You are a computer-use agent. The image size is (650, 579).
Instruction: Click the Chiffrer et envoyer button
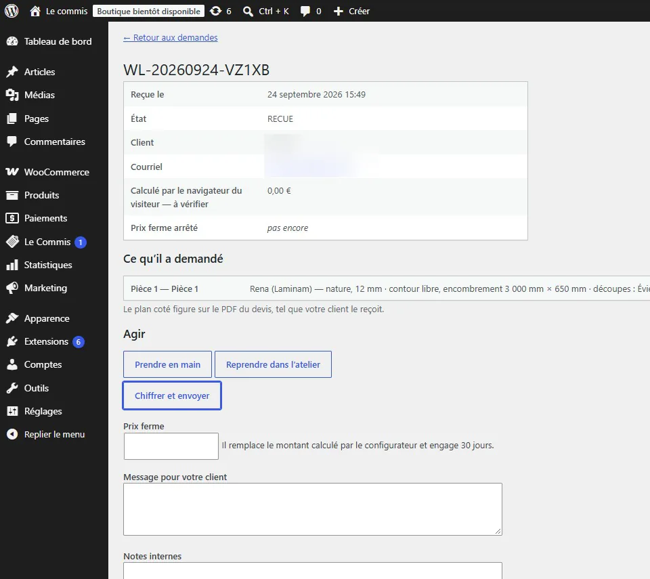[x=172, y=395]
